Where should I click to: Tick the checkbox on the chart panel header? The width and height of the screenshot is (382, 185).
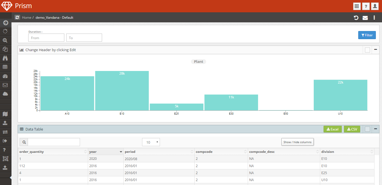click(367, 50)
